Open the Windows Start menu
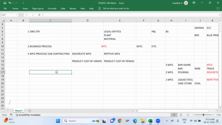The image size is (222, 125). point(58,121)
